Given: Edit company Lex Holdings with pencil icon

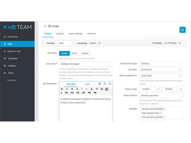Looking at the screenshot, I should (180, 43).
